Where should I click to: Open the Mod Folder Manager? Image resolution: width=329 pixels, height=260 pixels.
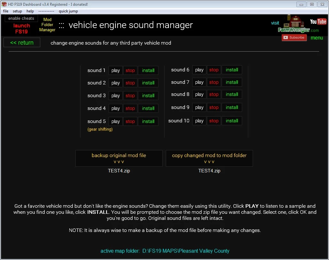(x=47, y=25)
